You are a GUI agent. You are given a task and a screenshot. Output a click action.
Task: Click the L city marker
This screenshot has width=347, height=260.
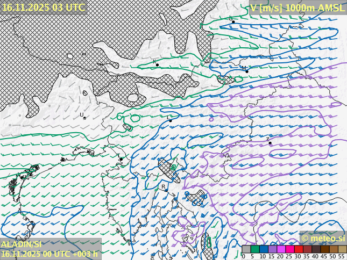[x=171, y=120]
